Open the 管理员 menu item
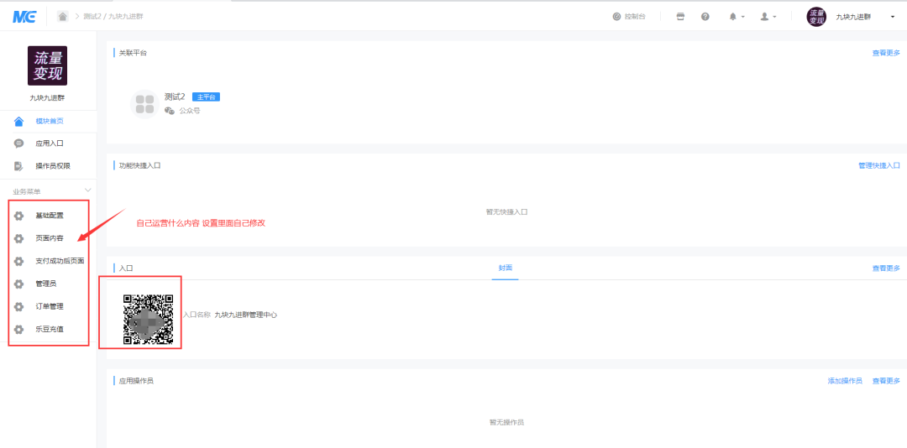Screen dimensions: 907x448 click(x=45, y=284)
